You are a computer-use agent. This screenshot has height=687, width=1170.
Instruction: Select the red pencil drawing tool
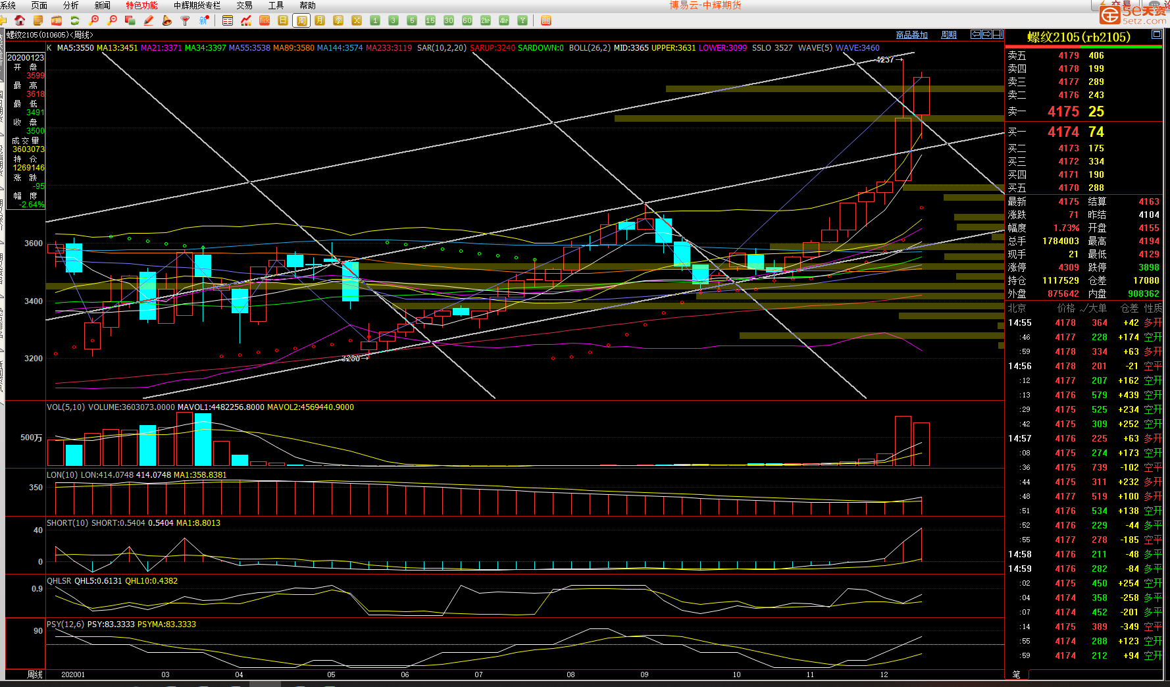149,20
